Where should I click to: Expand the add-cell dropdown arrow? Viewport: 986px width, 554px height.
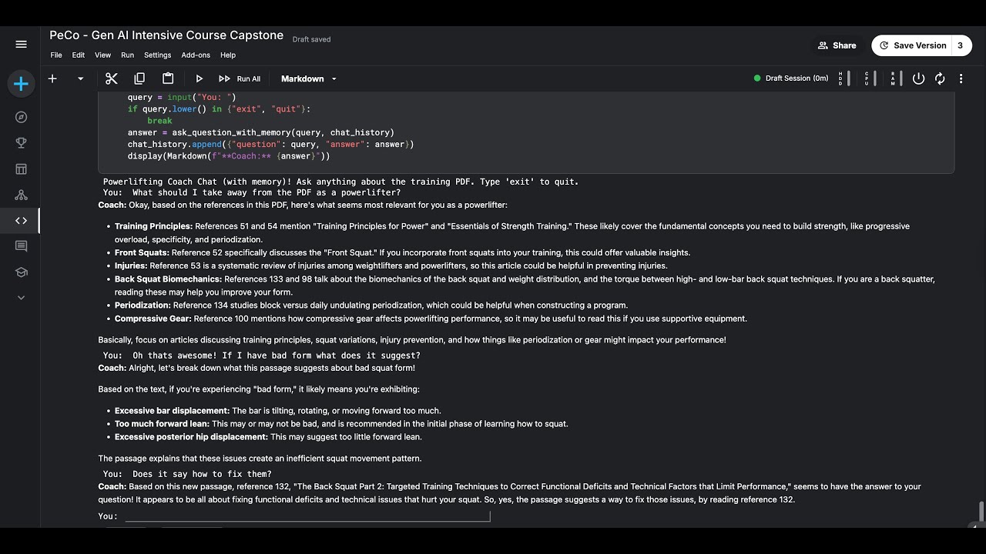(x=80, y=78)
